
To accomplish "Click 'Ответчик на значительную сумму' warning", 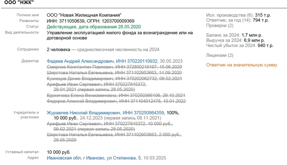I will (x=241, y=65).
